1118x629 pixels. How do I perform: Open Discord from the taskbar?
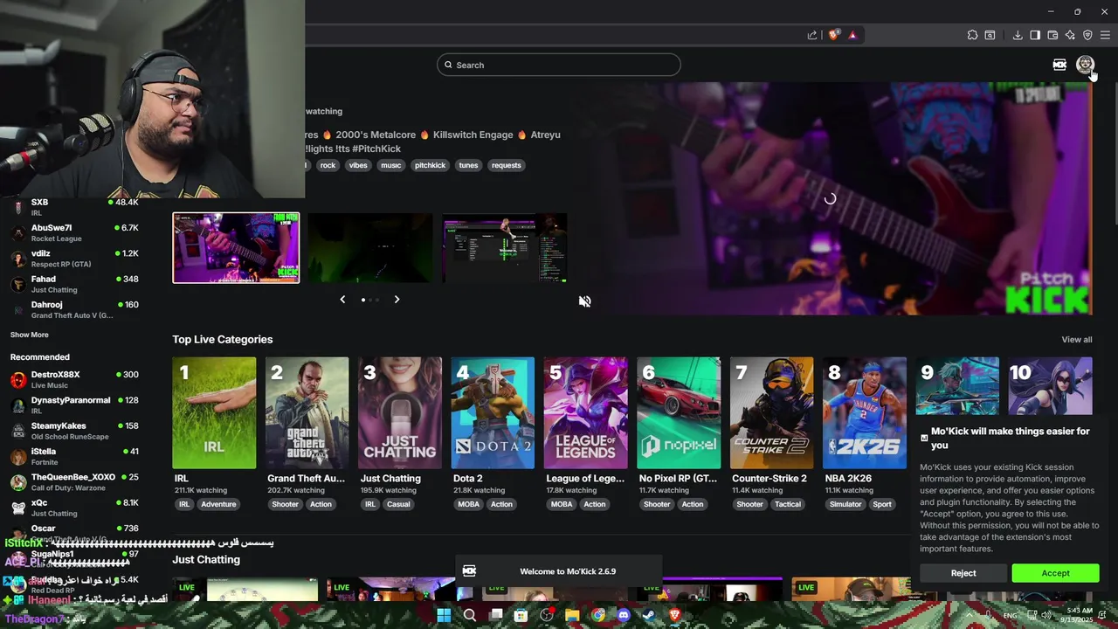tap(624, 616)
